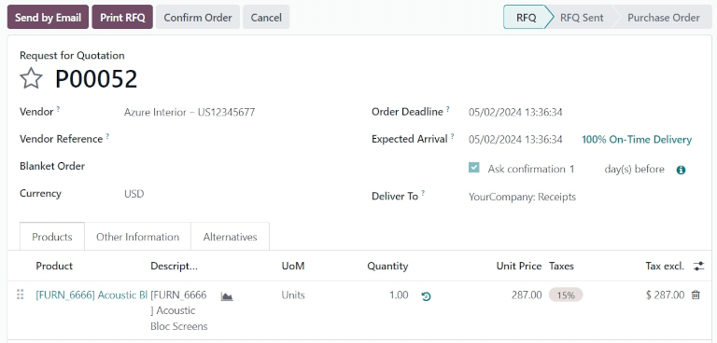The width and height of the screenshot is (717, 343).
Task: Click the Vendor Reference input field
Action: (238, 139)
